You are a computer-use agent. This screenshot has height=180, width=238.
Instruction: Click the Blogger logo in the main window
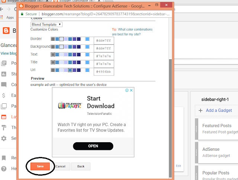pos(6,31)
